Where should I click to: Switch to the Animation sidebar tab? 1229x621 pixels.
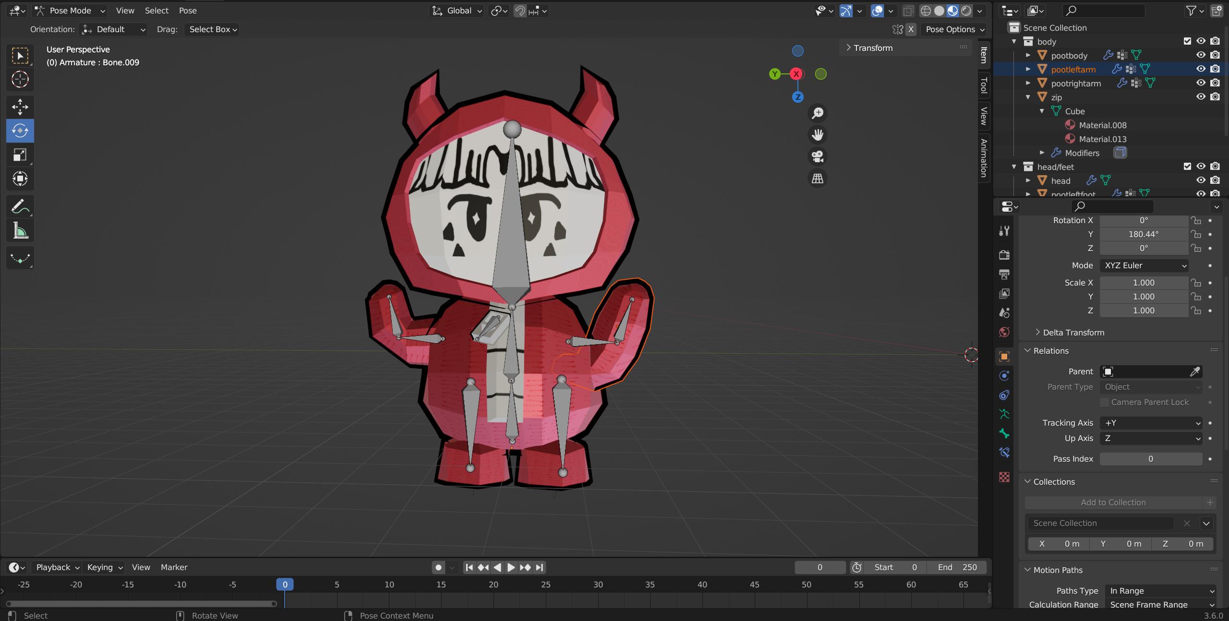tap(984, 158)
